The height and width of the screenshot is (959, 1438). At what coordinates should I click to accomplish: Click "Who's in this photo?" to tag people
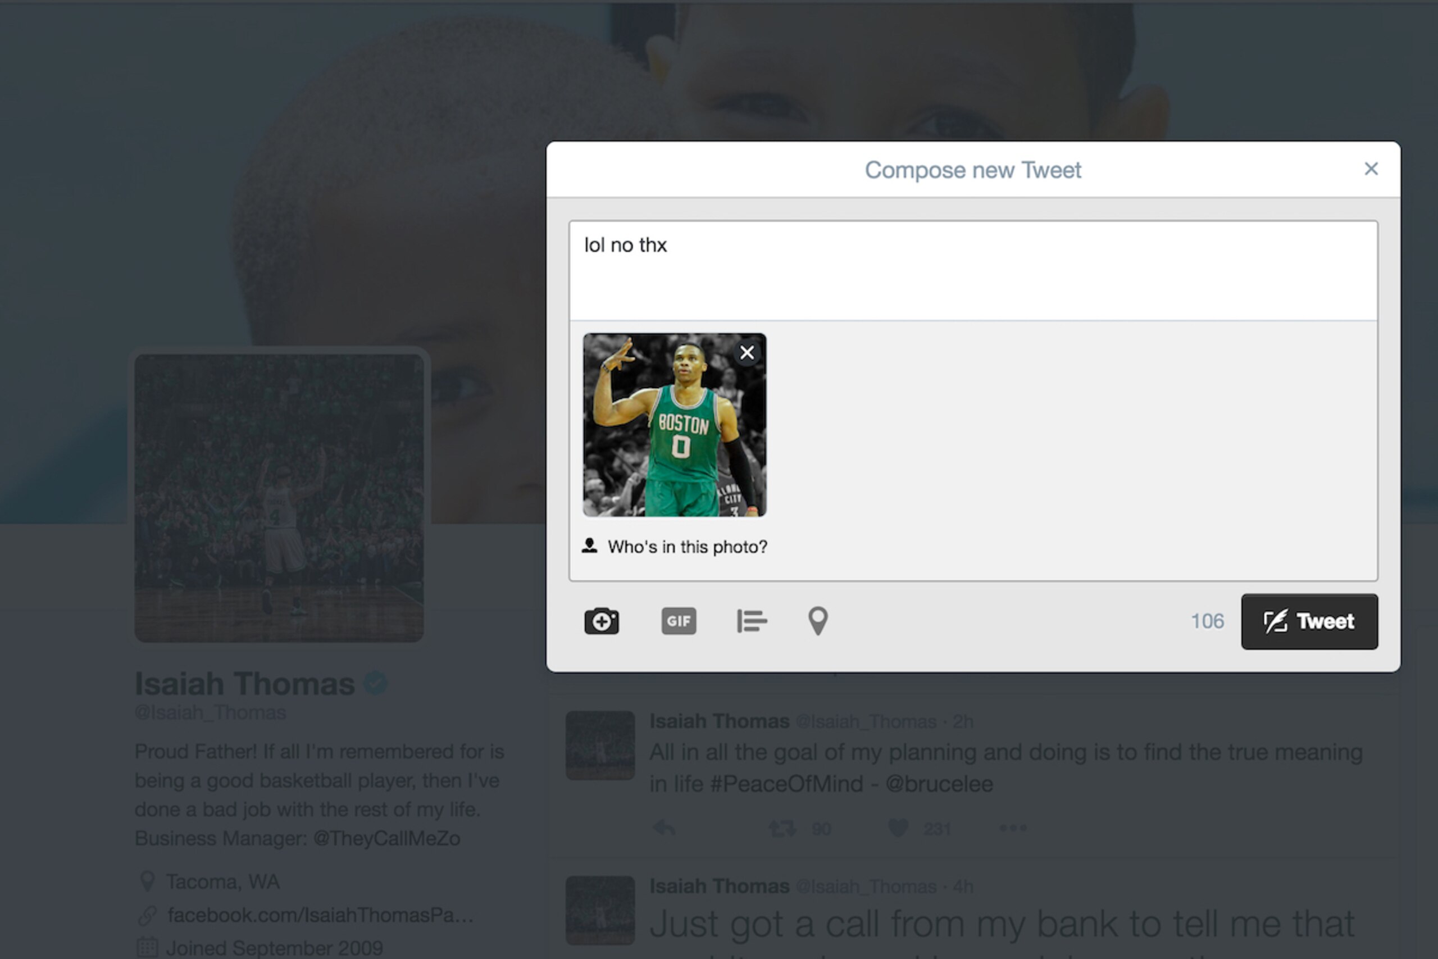687,547
